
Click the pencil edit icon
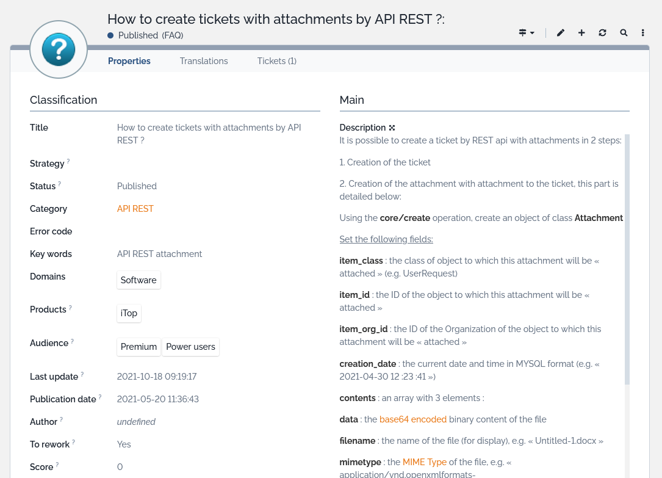561,33
